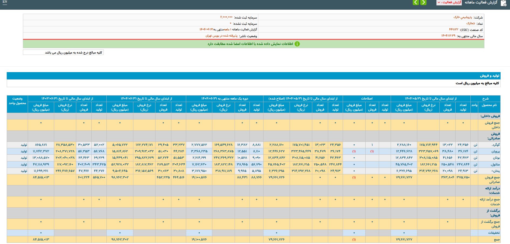Click the دوره یک ماهه column group header
Image resolution: width=510 pixels, height=244 pixels.
pos(224,98)
